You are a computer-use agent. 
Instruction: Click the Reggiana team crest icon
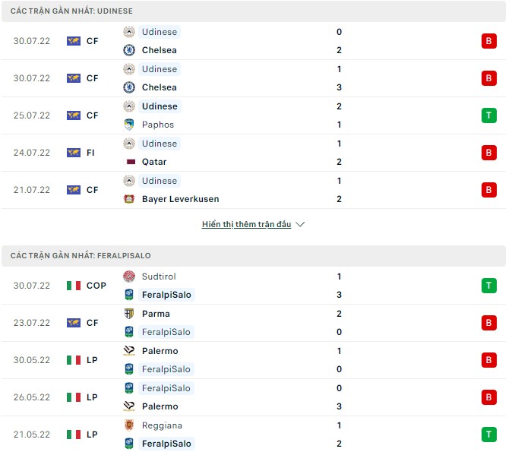point(129,425)
